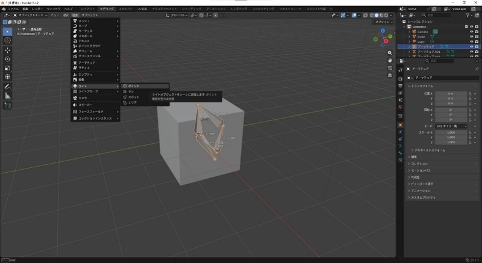This screenshot has height=263, width=482.
Task: Open the outliner filter funnel button
Action: pyautogui.click(x=468, y=15)
